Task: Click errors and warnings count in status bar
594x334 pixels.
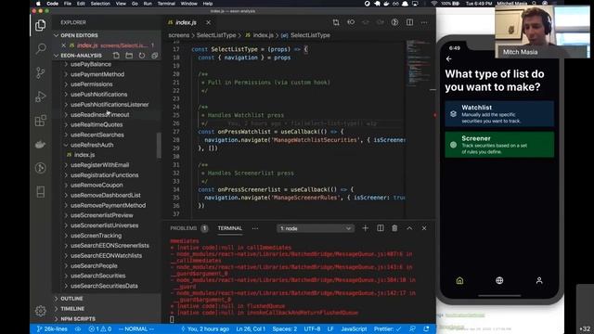Action: [x=100, y=328]
